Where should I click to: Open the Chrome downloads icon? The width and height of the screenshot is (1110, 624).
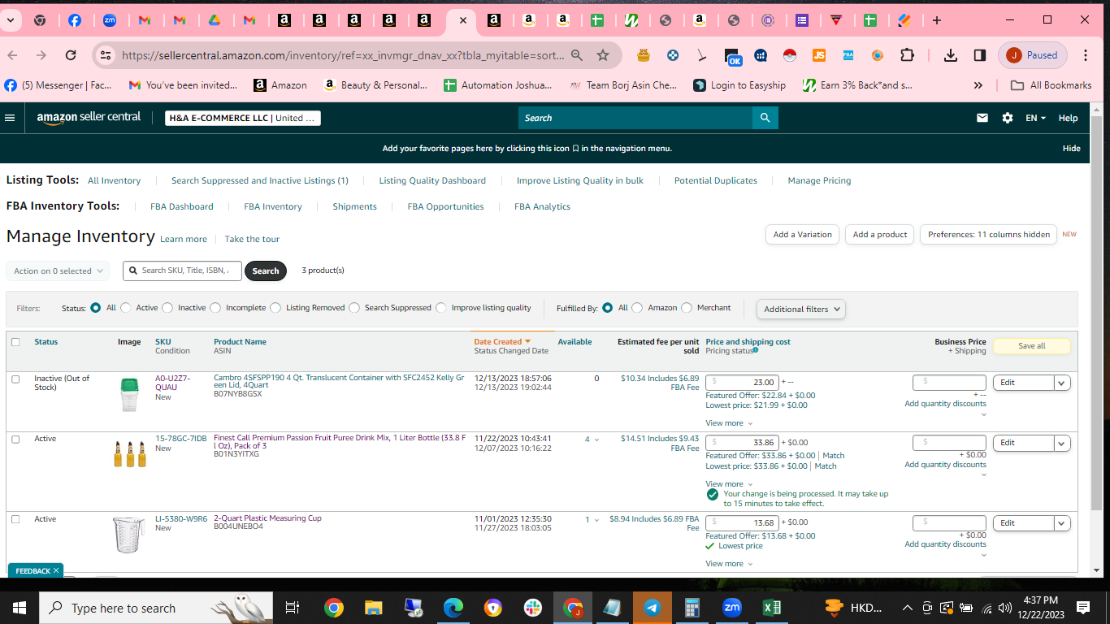950,55
